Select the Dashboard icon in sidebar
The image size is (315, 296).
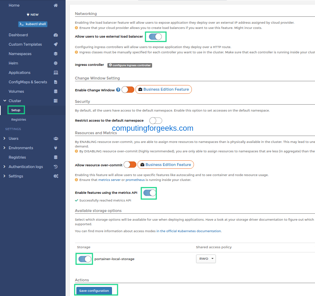click(x=55, y=35)
